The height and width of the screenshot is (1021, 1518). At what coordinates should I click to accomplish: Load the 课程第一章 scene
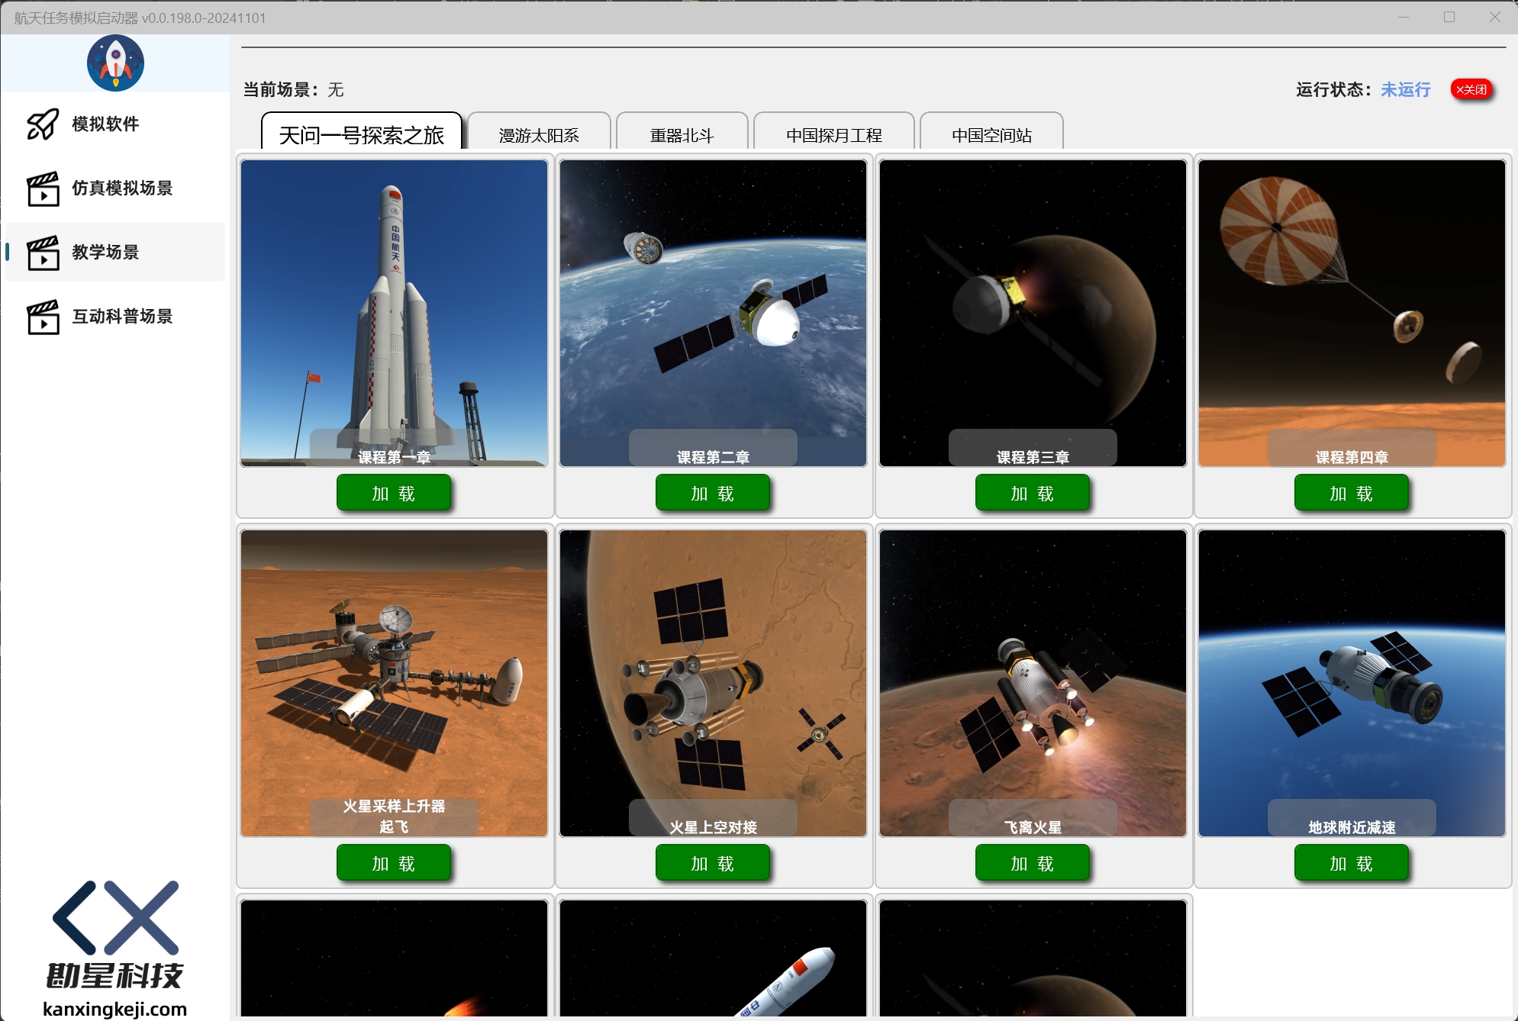(394, 493)
